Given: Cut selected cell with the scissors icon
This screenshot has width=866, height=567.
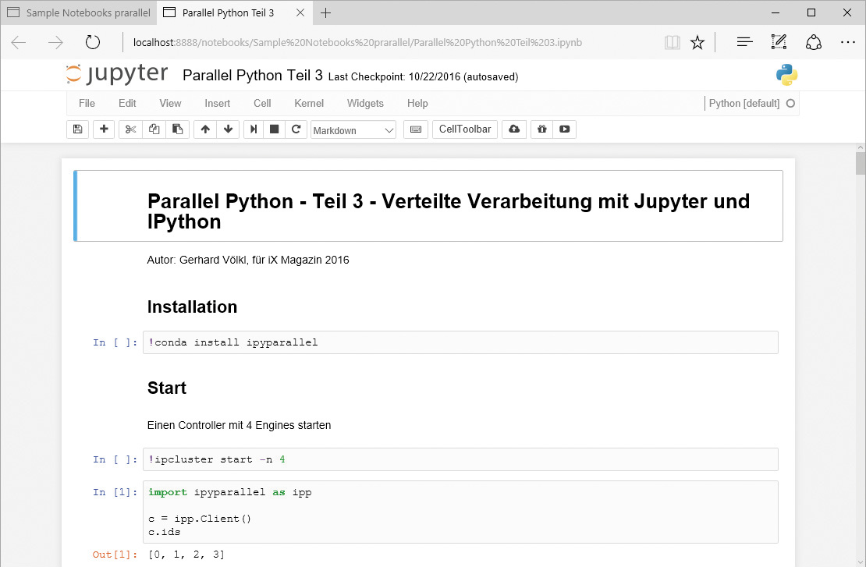Looking at the screenshot, I should [130, 129].
